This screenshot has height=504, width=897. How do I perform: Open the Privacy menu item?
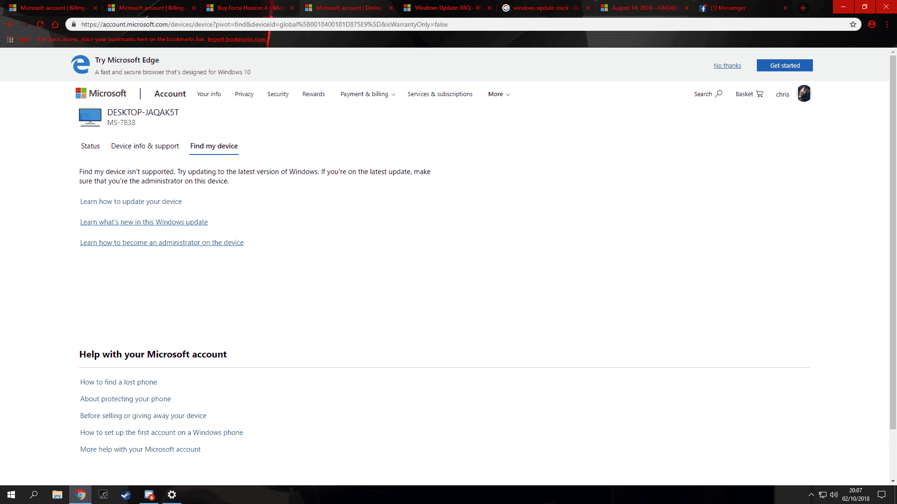[244, 94]
